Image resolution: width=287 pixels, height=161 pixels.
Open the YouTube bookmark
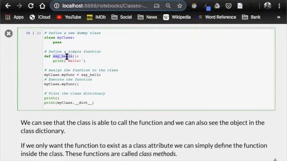69,17
